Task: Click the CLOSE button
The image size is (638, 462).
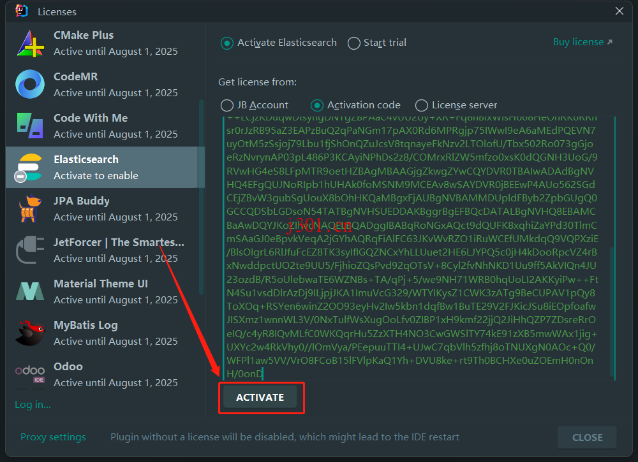Action: click(x=587, y=438)
